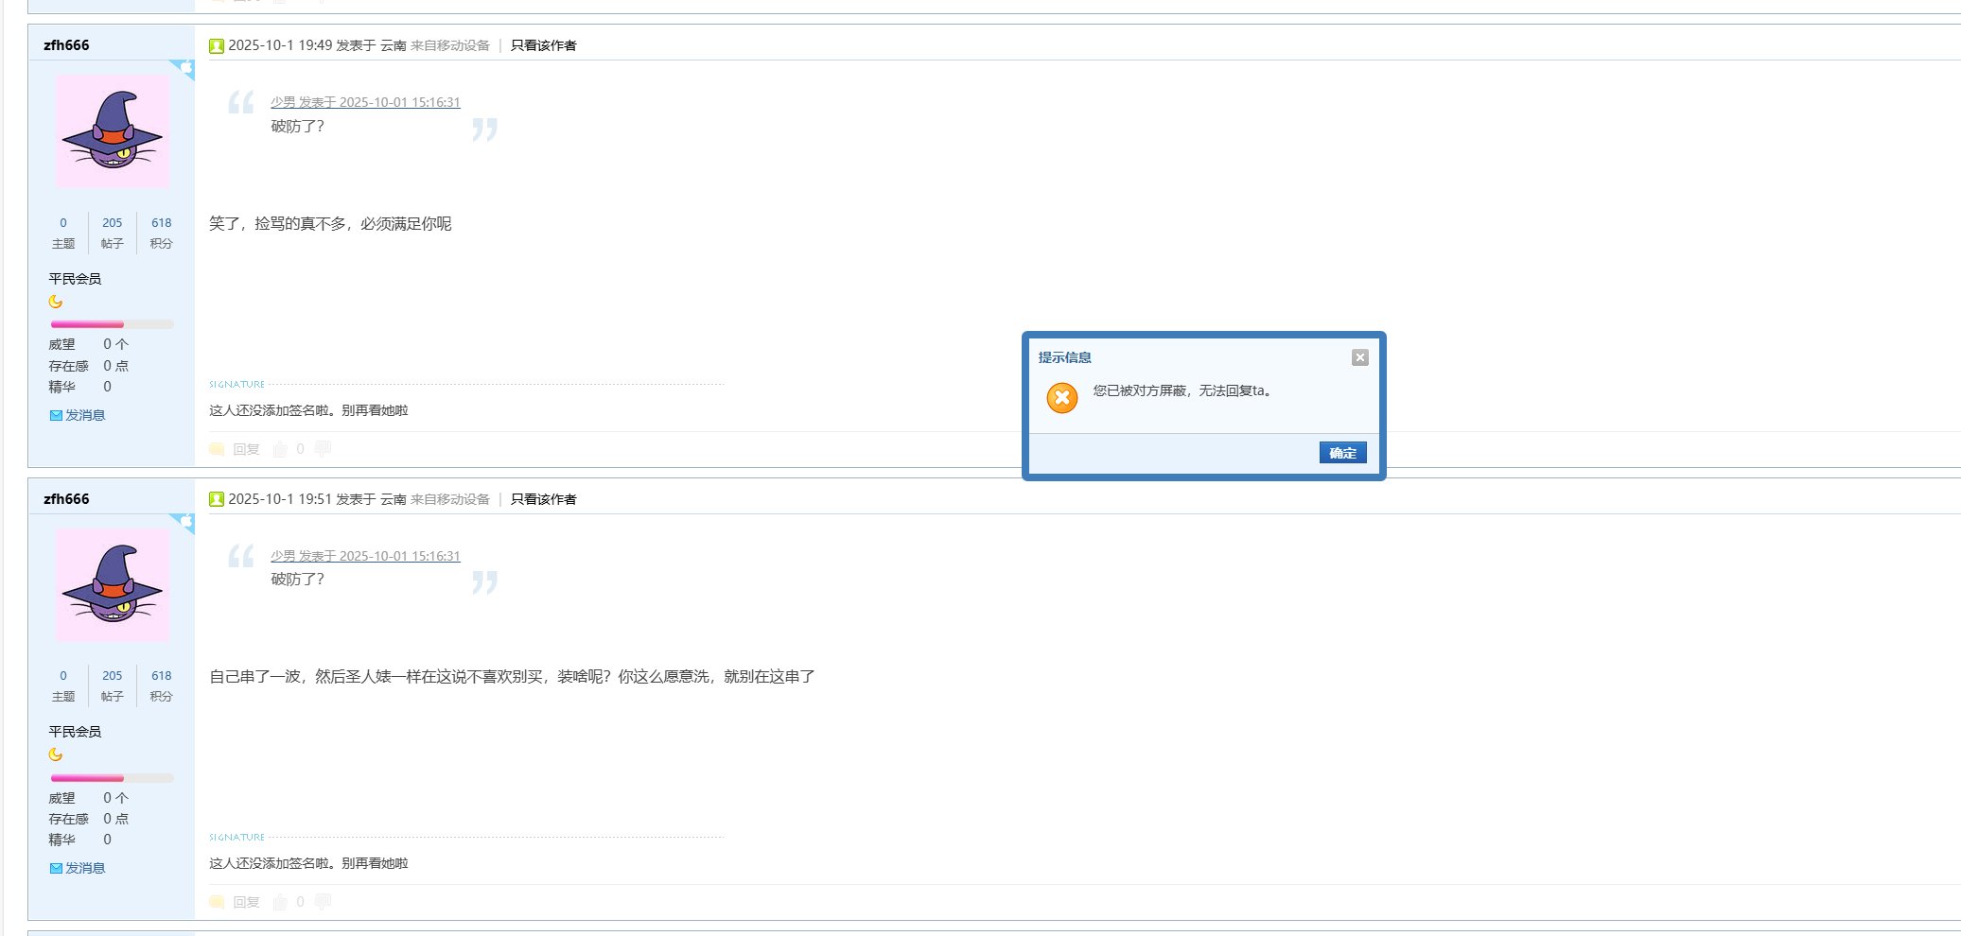Click 回复 on the 19:49 post

246,449
